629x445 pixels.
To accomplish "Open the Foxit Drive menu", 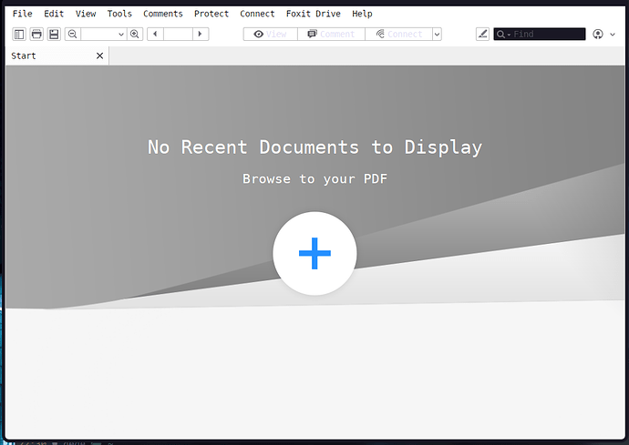I will [314, 14].
